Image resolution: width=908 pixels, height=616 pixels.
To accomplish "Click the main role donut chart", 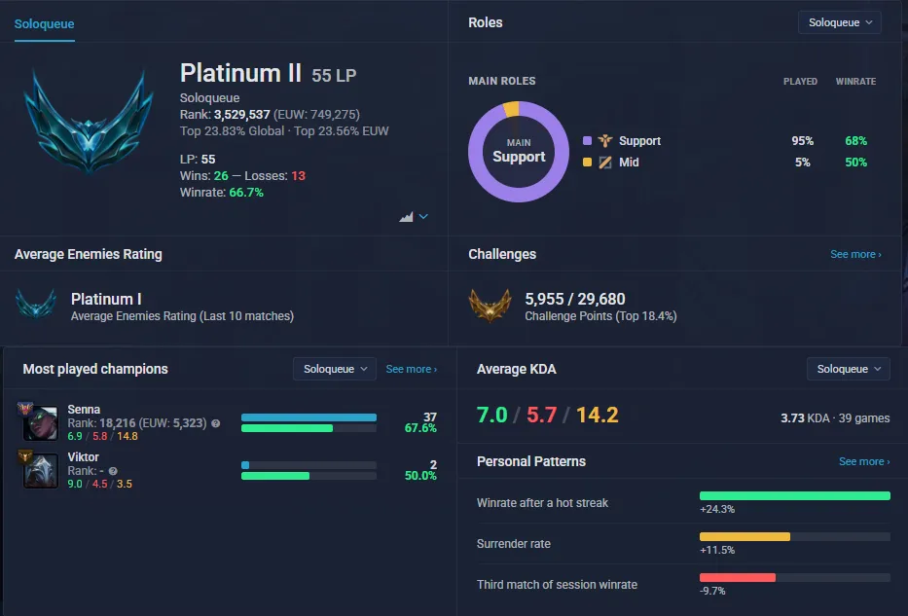I will coord(519,152).
